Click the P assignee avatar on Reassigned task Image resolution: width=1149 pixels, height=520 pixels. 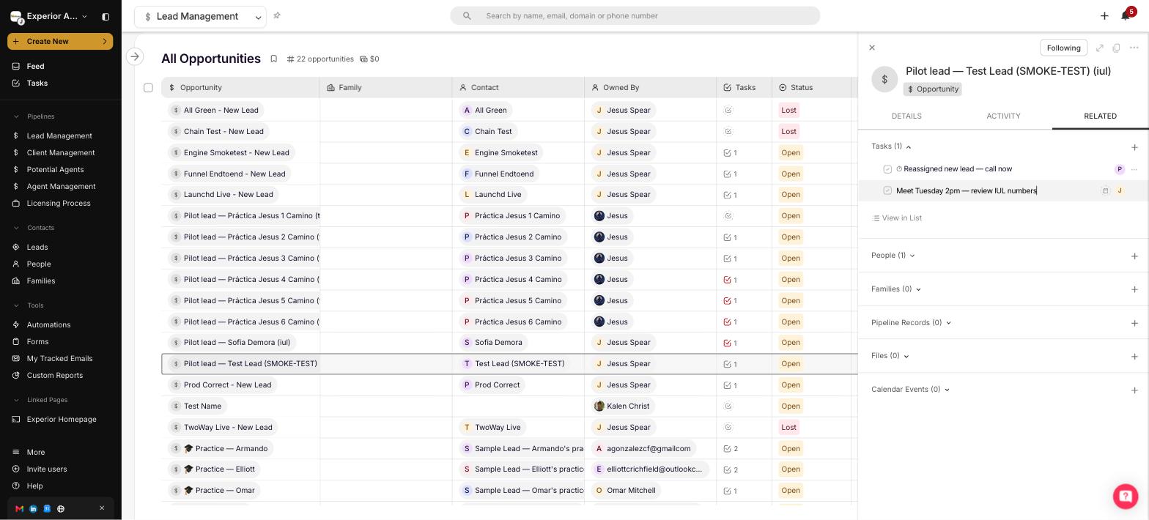[x=1119, y=169]
